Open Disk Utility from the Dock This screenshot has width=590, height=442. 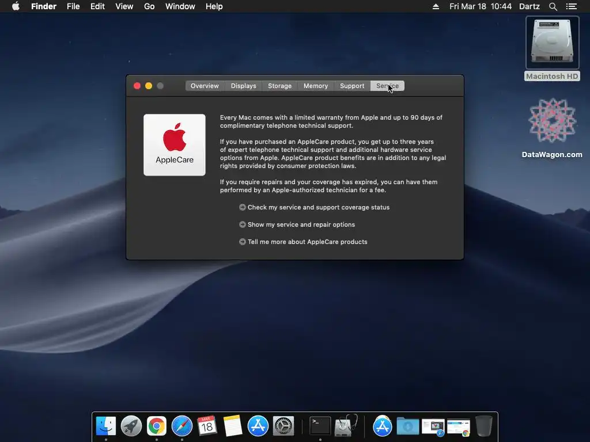point(346,426)
